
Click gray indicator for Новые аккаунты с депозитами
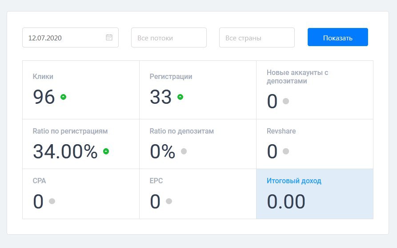286,101
